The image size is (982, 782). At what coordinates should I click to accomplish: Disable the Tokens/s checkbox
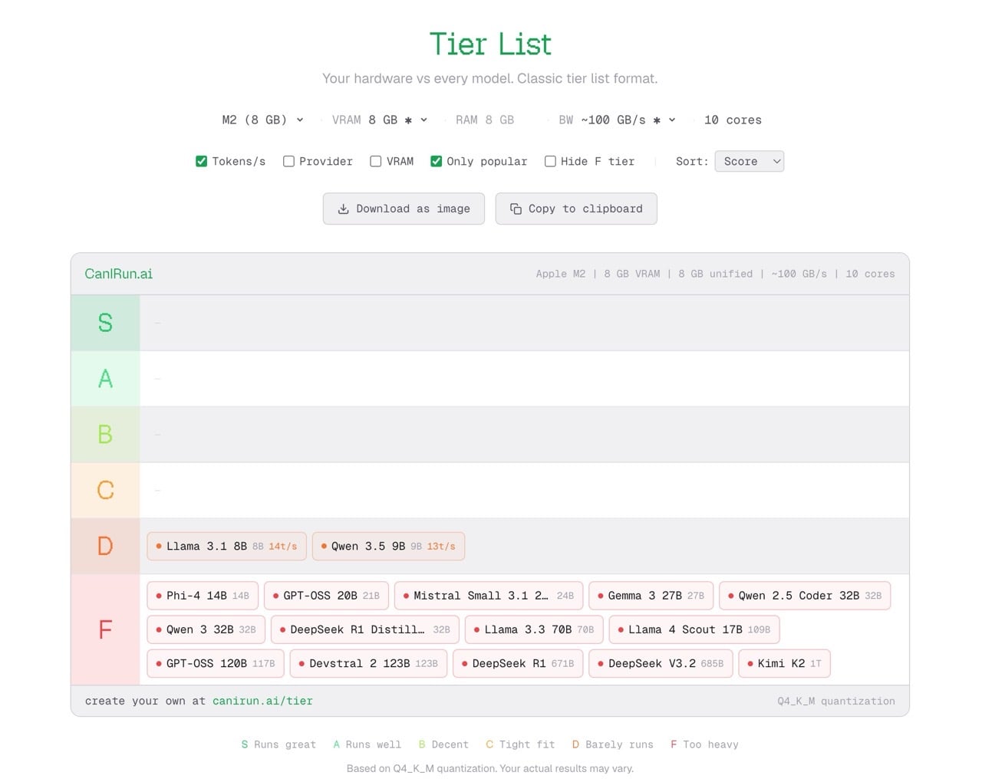pos(202,161)
